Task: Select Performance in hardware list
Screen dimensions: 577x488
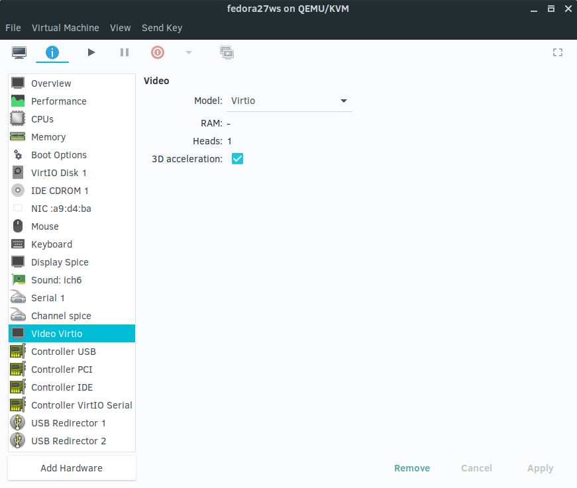Action: tap(72, 101)
